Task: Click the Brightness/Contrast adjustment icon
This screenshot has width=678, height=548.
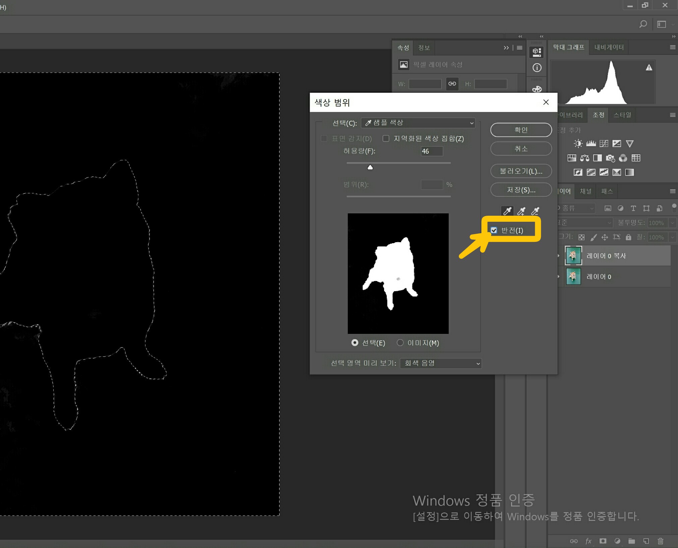Action: coord(578,144)
